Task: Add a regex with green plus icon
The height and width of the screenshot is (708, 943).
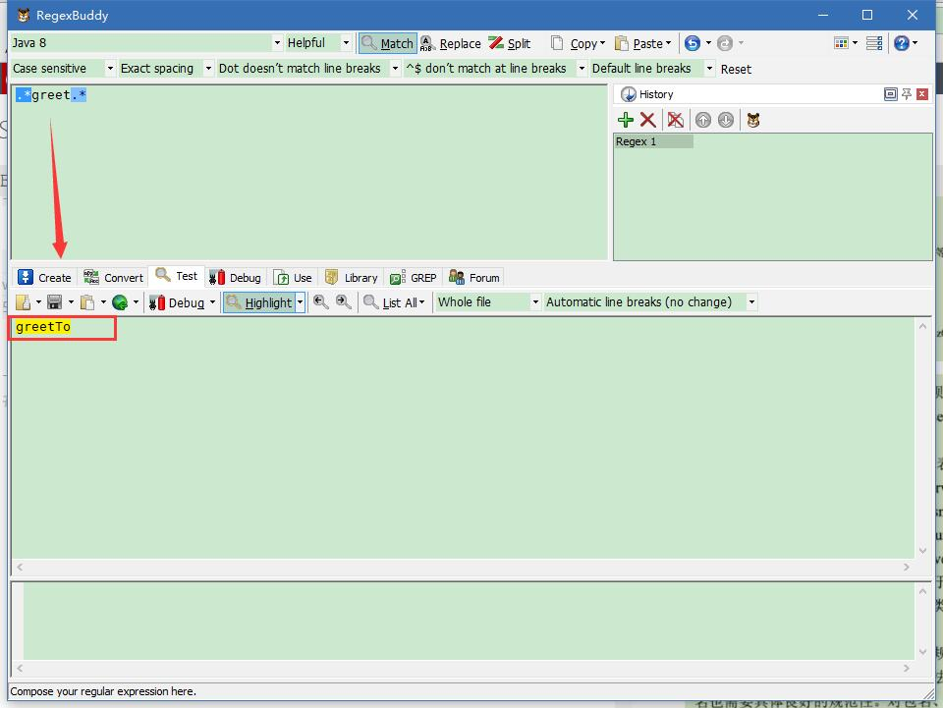Action: pos(626,120)
